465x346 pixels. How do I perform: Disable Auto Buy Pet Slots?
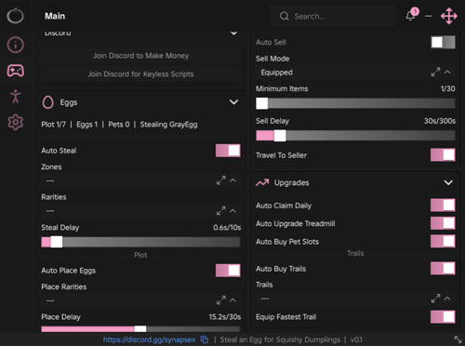pyautogui.click(x=443, y=241)
